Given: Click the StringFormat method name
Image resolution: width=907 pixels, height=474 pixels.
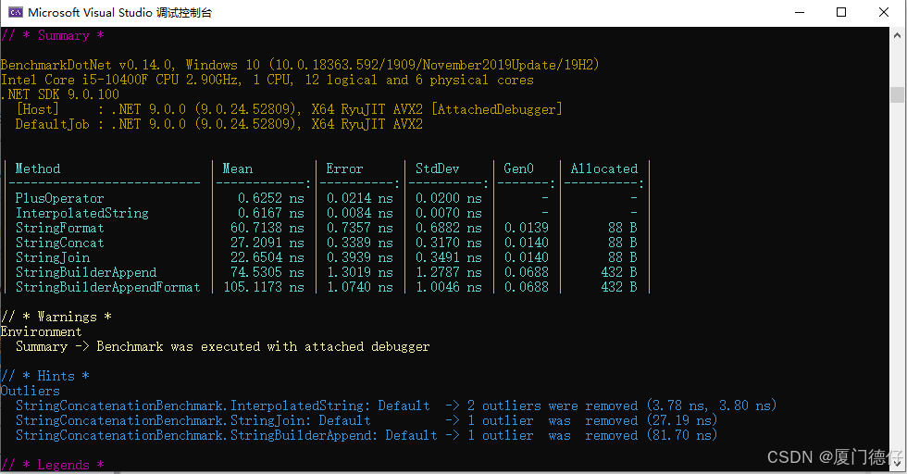Looking at the screenshot, I should click(x=59, y=228).
